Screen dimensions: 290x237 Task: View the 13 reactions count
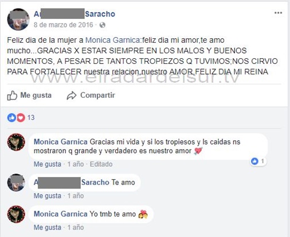pos(31,118)
